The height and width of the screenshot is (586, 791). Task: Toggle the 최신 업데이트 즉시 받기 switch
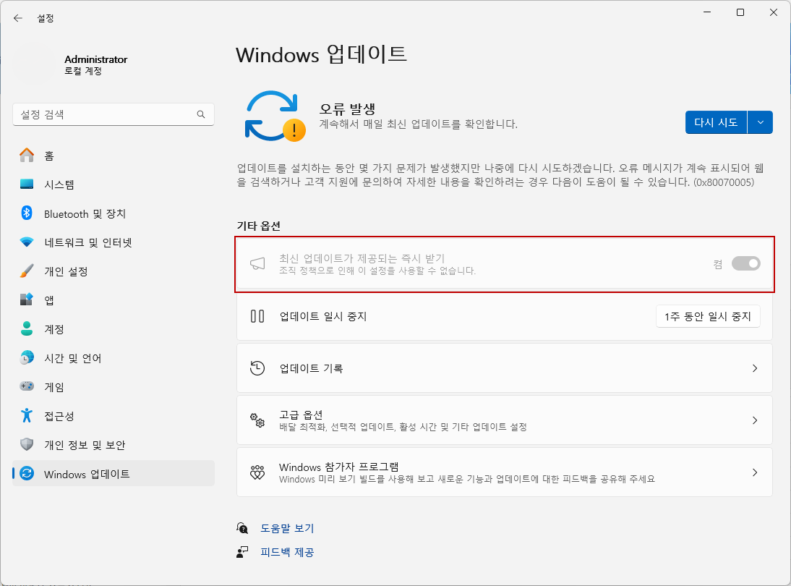pyautogui.click(x=746, y=263)
